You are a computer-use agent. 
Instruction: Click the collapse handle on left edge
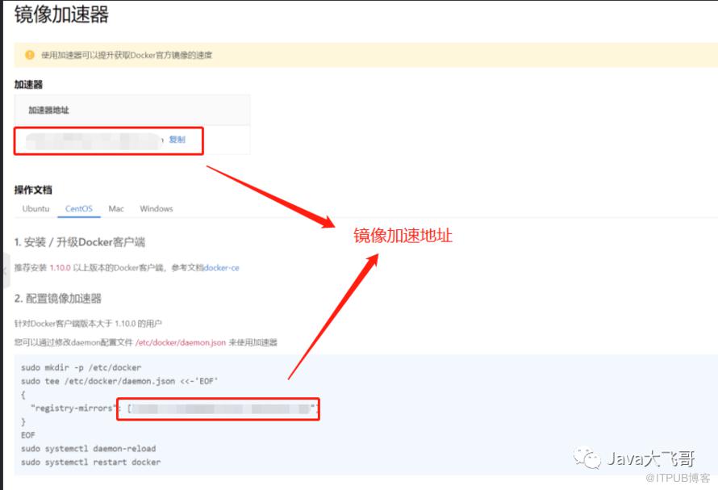pos(5,270)
